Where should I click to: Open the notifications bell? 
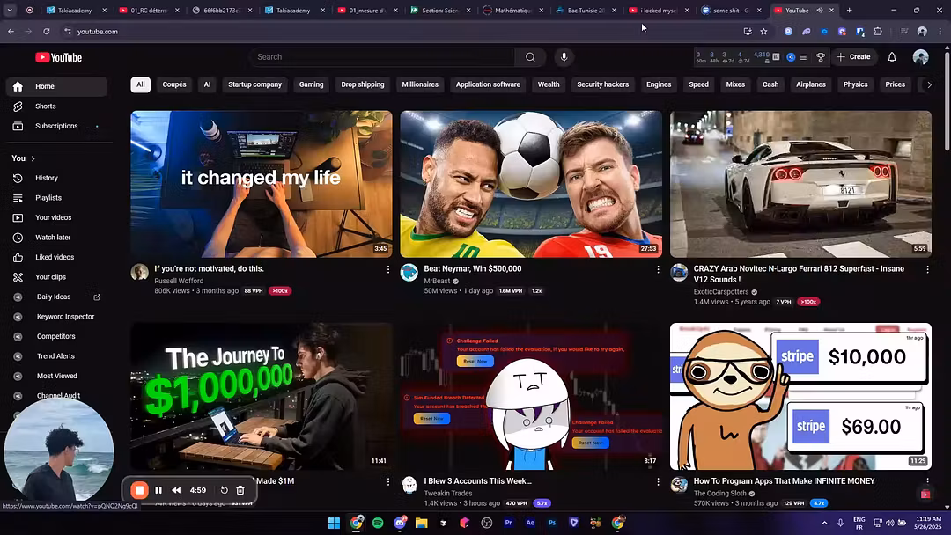pyautogui.click(x=891, y=57)
